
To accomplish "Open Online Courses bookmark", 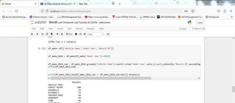I will [x=42, y=17].
